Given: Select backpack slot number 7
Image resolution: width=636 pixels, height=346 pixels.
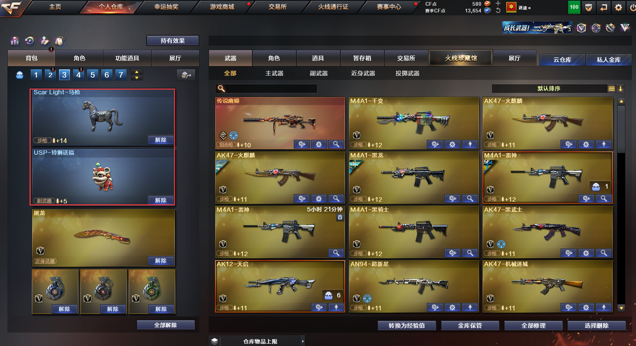Looking at the screenshot, I should [x=121, y=75].
